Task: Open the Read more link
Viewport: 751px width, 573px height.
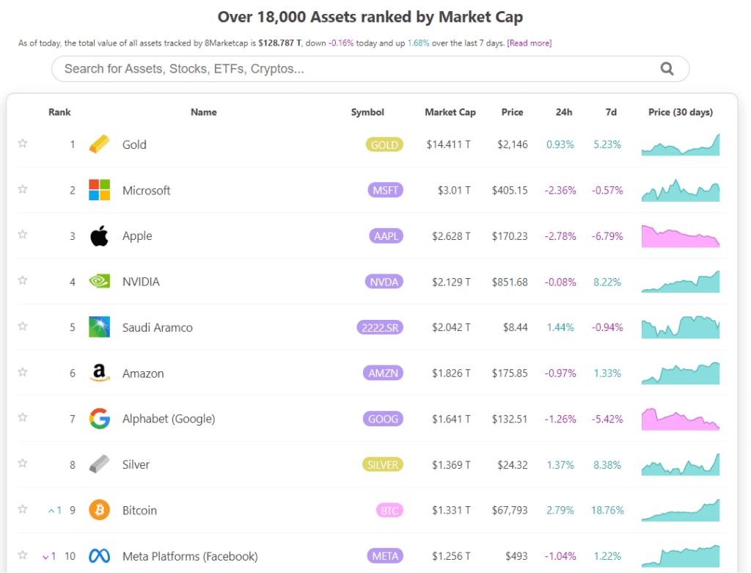Action: [530, 43]
